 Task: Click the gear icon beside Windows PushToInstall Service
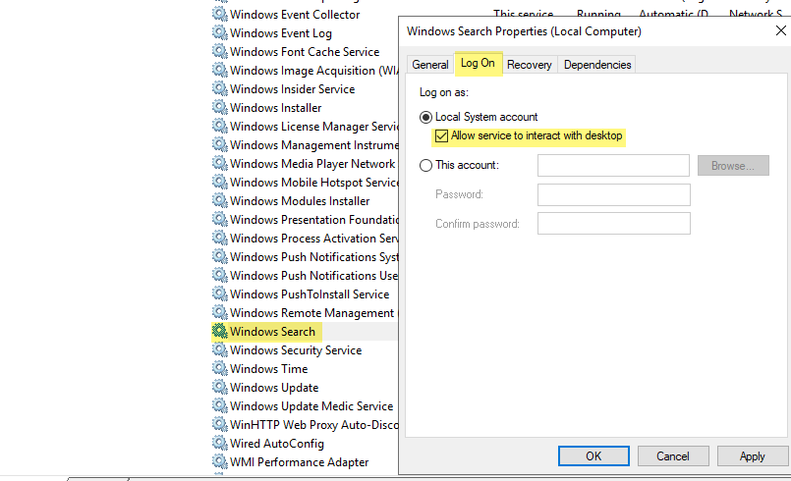[x=219, y=294]
